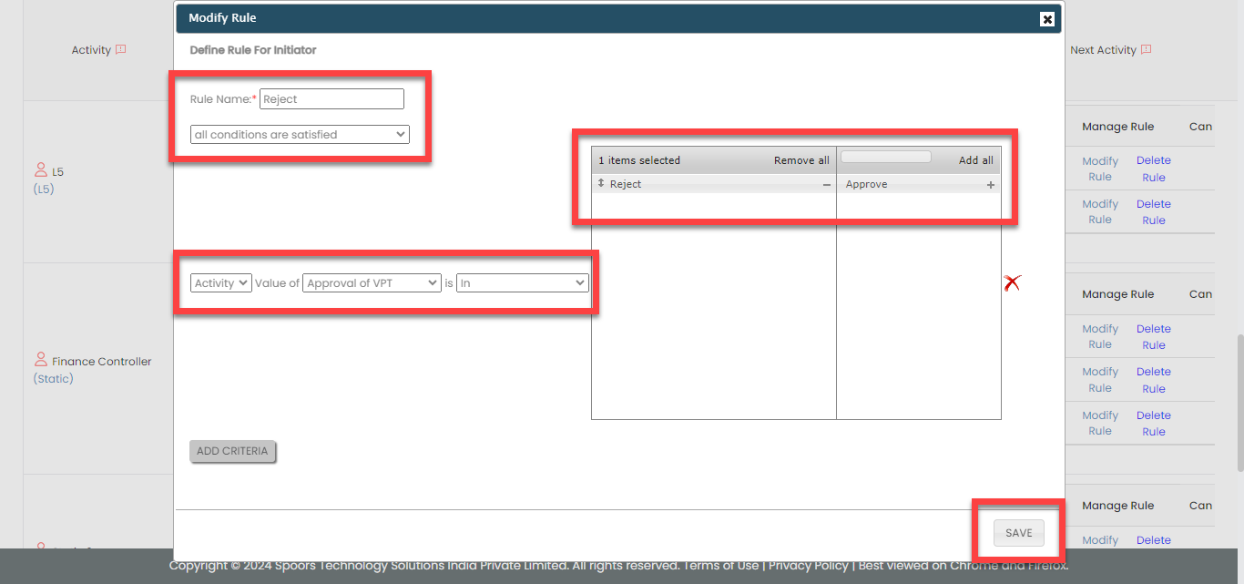Click the info icon next to Activity header

(x=120, y=50)
